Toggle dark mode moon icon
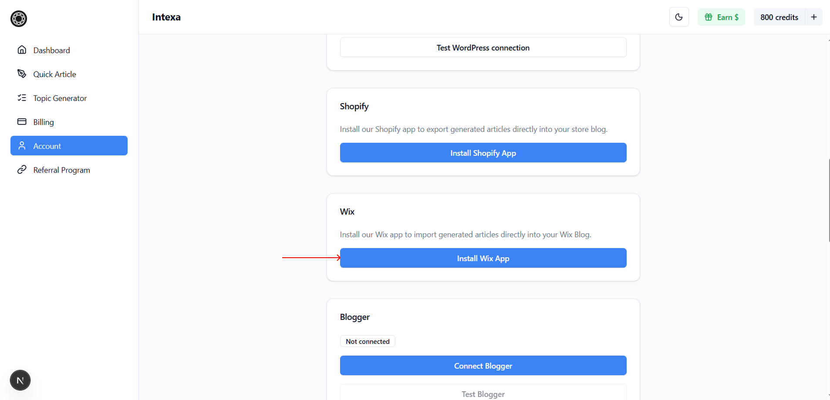Screen dimensions: 830x400 (x=678, y=17)
